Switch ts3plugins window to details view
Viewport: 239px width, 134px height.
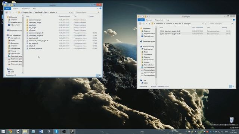(x=231, y=86)
